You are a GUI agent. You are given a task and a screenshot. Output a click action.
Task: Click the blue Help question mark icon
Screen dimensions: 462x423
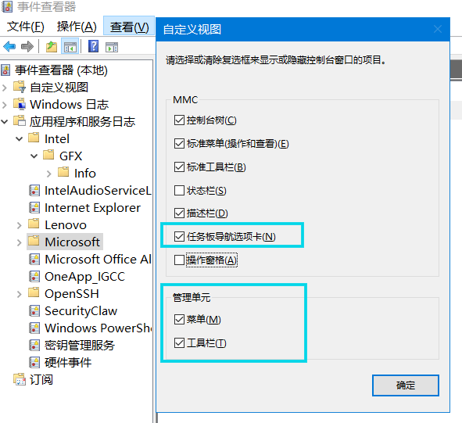[93, 46]
